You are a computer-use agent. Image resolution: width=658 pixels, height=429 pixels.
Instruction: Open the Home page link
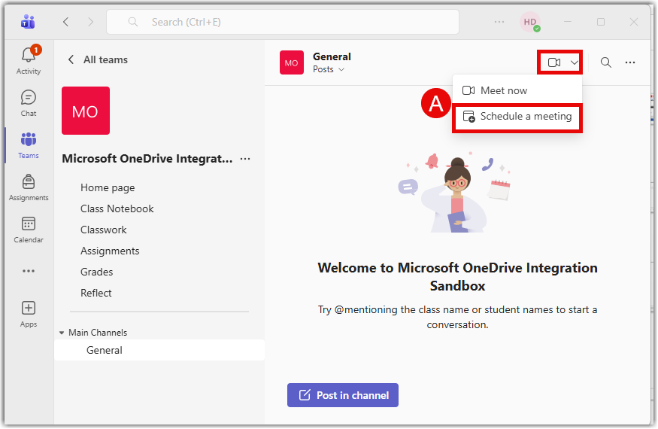(108, 188)
